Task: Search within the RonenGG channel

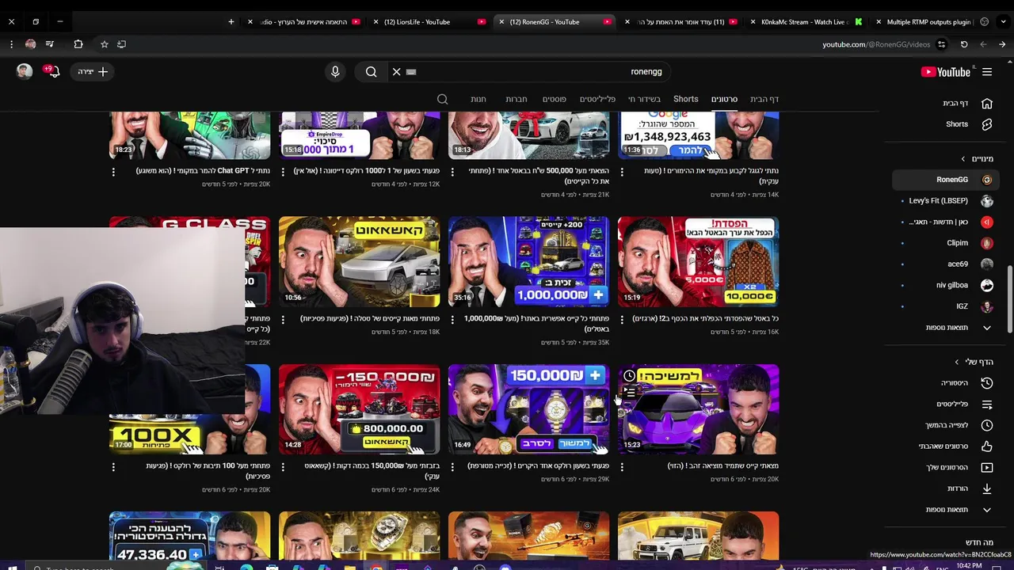Action: point(443,99)
